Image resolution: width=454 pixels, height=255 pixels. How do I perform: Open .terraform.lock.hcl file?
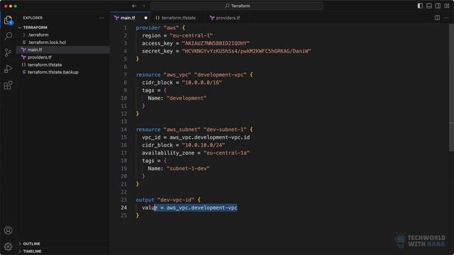click(x=46, y=42)
